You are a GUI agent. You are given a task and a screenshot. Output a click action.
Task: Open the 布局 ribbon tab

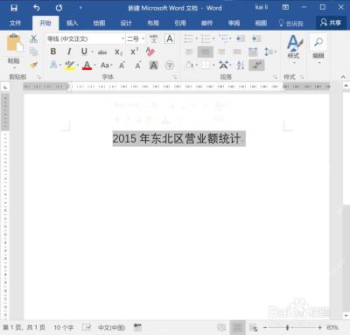[x=153, y=23]
